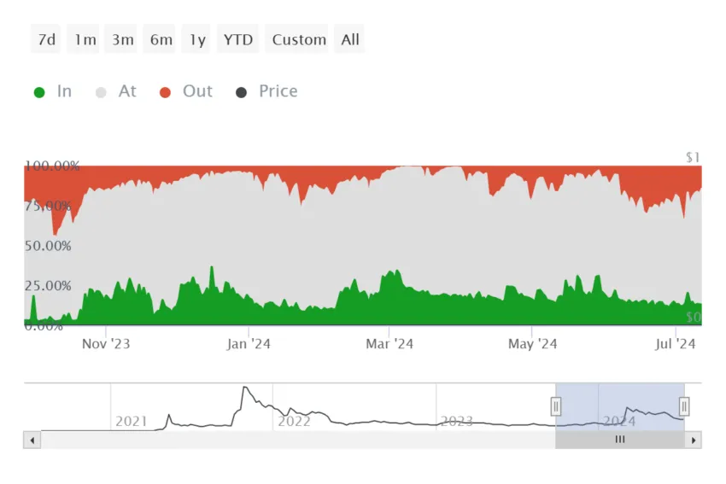Click the navigator scrollbar thumb grip
This screenshot has width=726, height=484.
620,440
